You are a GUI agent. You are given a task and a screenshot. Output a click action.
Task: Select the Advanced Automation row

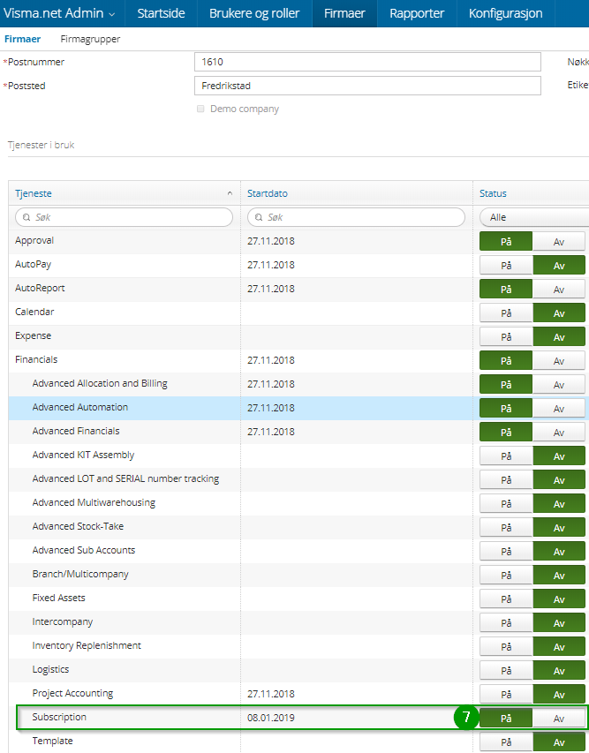(298, 408)
